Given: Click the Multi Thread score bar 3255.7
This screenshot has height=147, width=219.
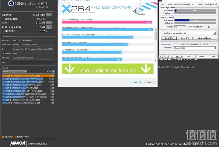Looking at the screenshot, I should click(x=195, y=20).
